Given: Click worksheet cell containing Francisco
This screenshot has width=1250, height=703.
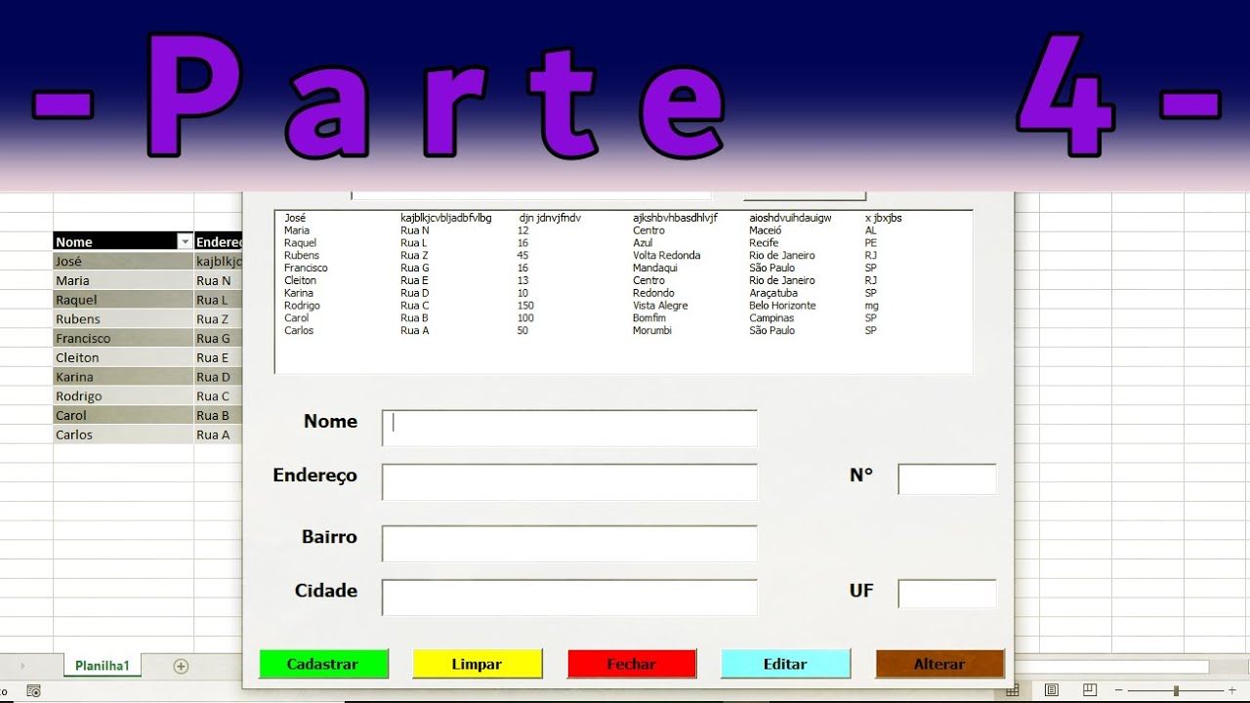Looking at the screenshot, I should [123, 339].
